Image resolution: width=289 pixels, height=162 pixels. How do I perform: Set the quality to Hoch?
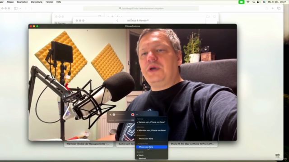pos(152,155)
